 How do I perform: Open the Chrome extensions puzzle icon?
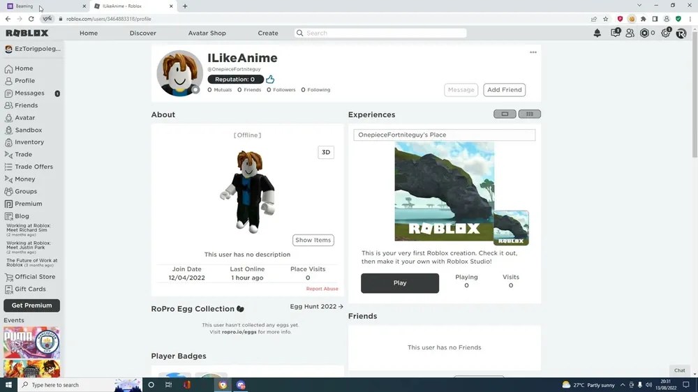coord(644,19)
